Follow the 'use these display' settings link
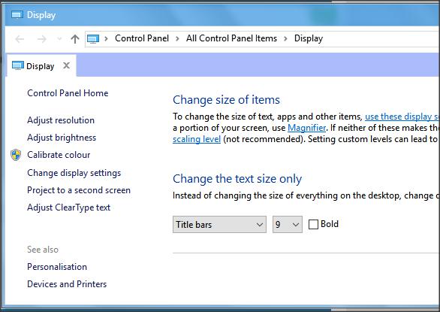440x312 pixels. coord(402,117)
